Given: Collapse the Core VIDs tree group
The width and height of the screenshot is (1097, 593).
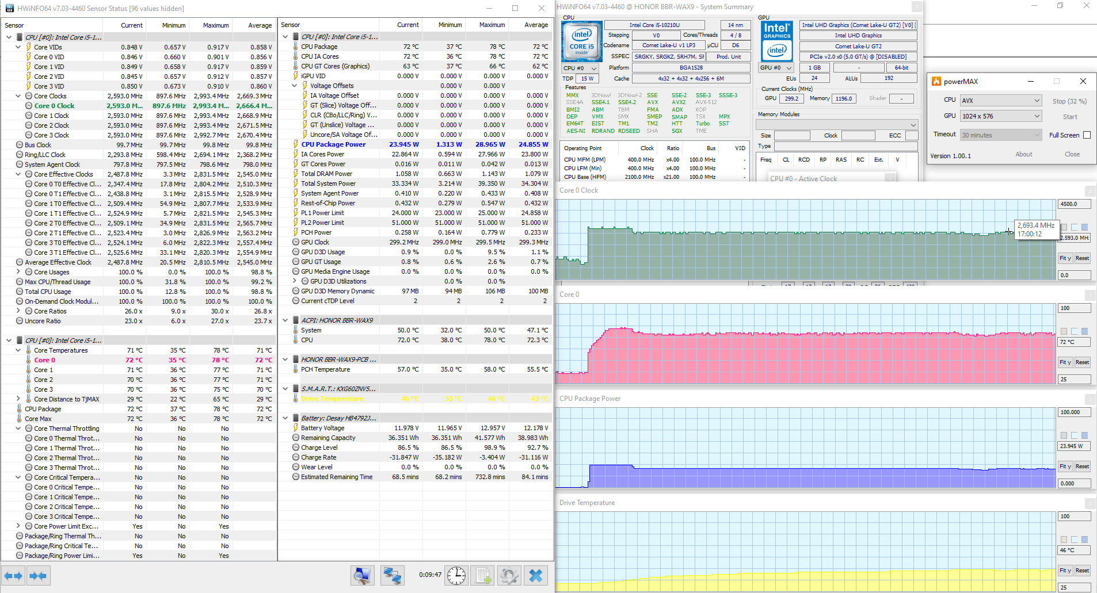Looking at the screenshot, I should (18, 47).
